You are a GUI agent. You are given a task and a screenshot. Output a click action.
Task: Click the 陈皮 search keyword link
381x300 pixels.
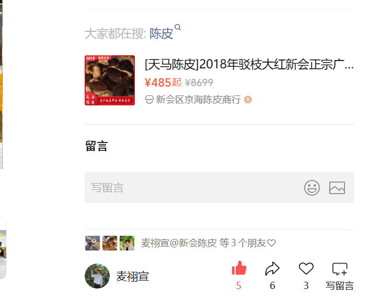[x=161, y=34]
